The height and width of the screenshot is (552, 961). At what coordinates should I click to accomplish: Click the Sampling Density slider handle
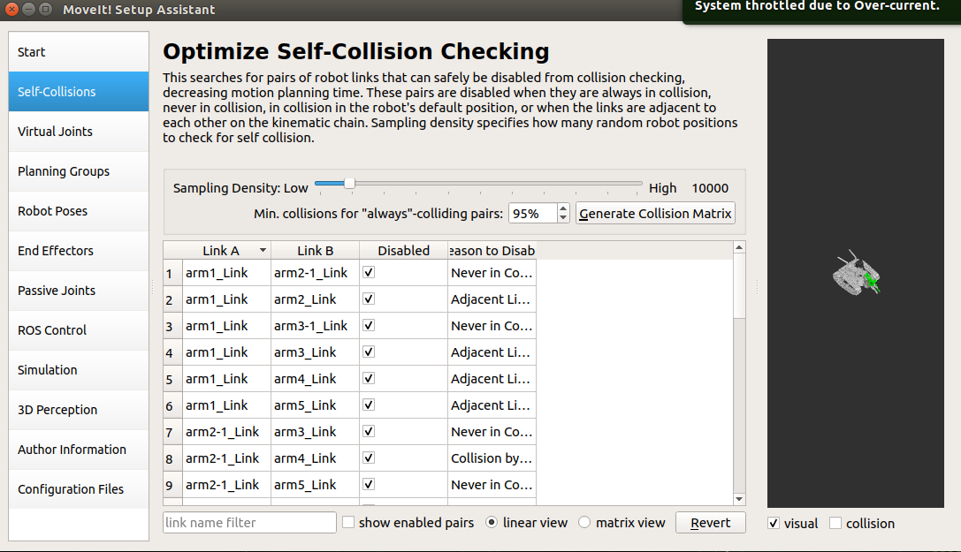click(349, 183)
